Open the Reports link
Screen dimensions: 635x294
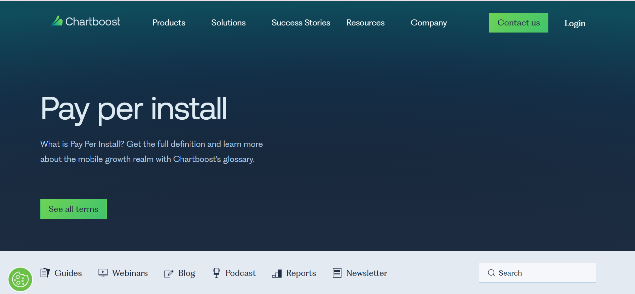click(301, 273)
